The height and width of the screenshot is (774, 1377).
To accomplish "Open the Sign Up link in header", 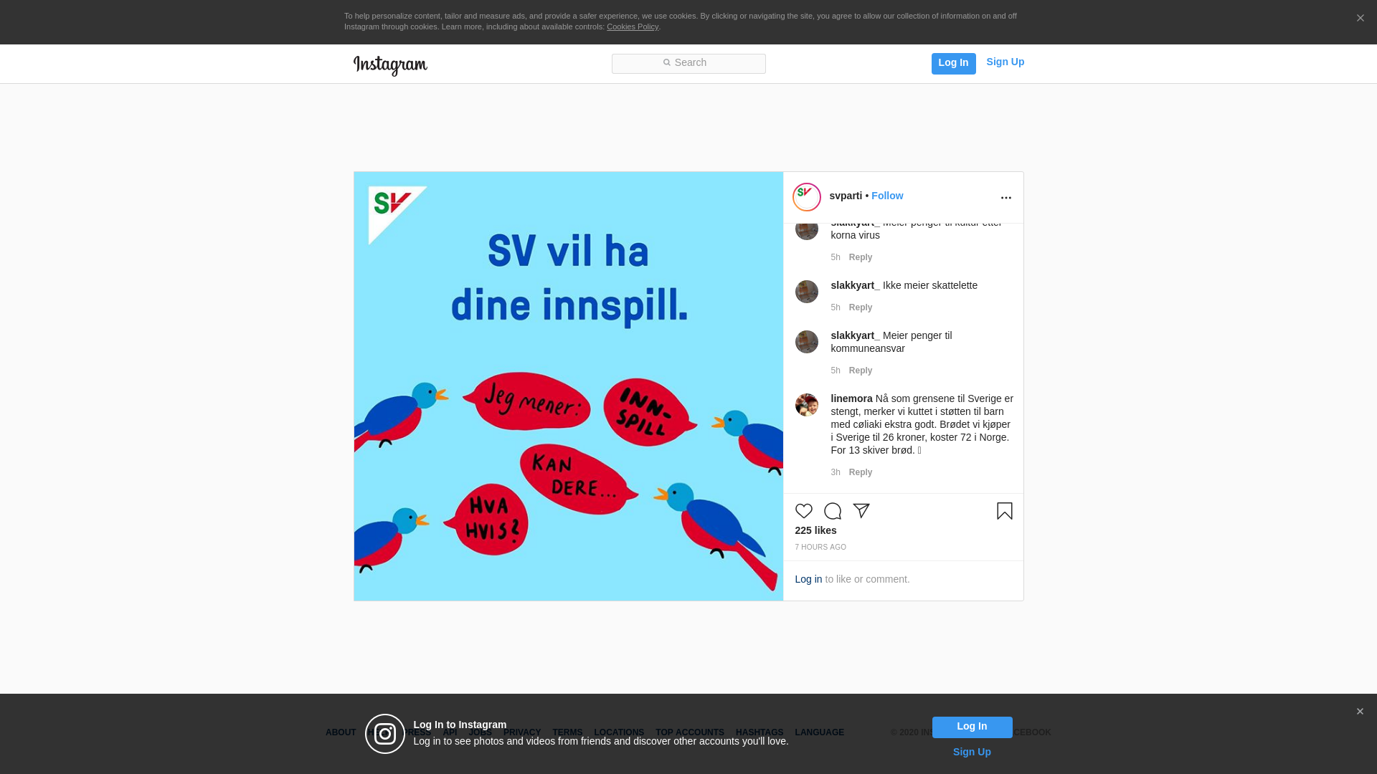I will pyautogui.click(x=1005, y=62).
